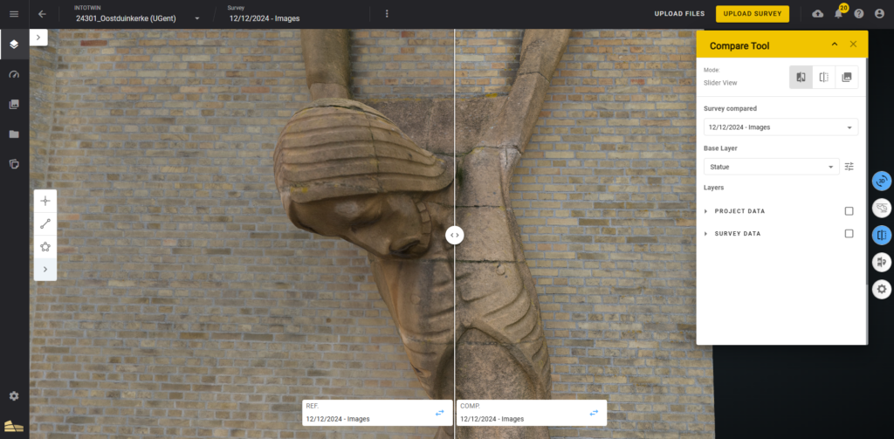Swap the REF. survey with arrows icon
Viewport: 894px width, 439px height.
click(440, 413)
